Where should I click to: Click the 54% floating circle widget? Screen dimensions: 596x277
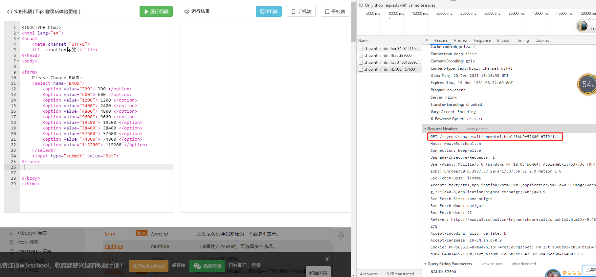(587, 84)
